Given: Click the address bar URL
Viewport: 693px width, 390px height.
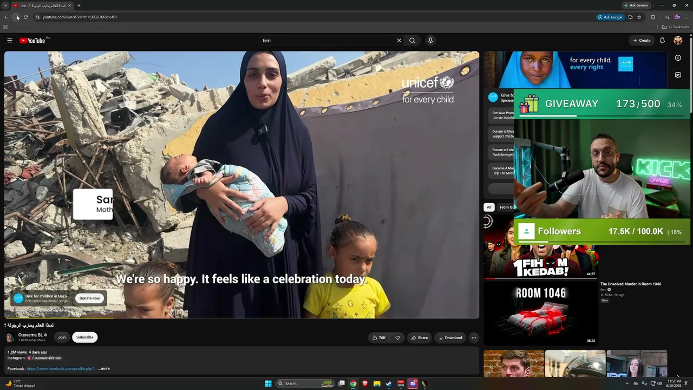Looking at the screenshot, I should [x=80, y=17].
